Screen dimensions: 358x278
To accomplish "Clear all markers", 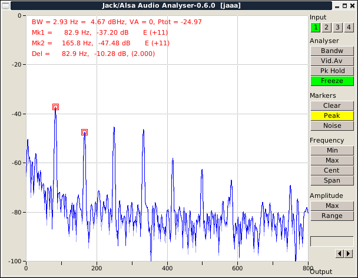I will (332, 105).
